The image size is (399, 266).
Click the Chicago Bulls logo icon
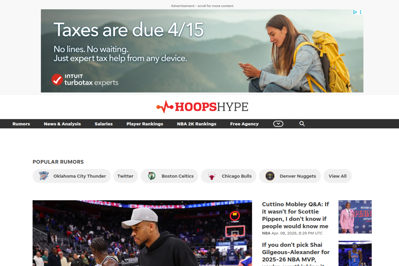212,176
